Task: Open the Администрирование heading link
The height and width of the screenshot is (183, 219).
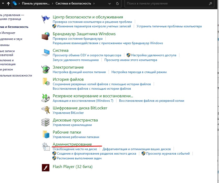Action: tap(72, 144)
